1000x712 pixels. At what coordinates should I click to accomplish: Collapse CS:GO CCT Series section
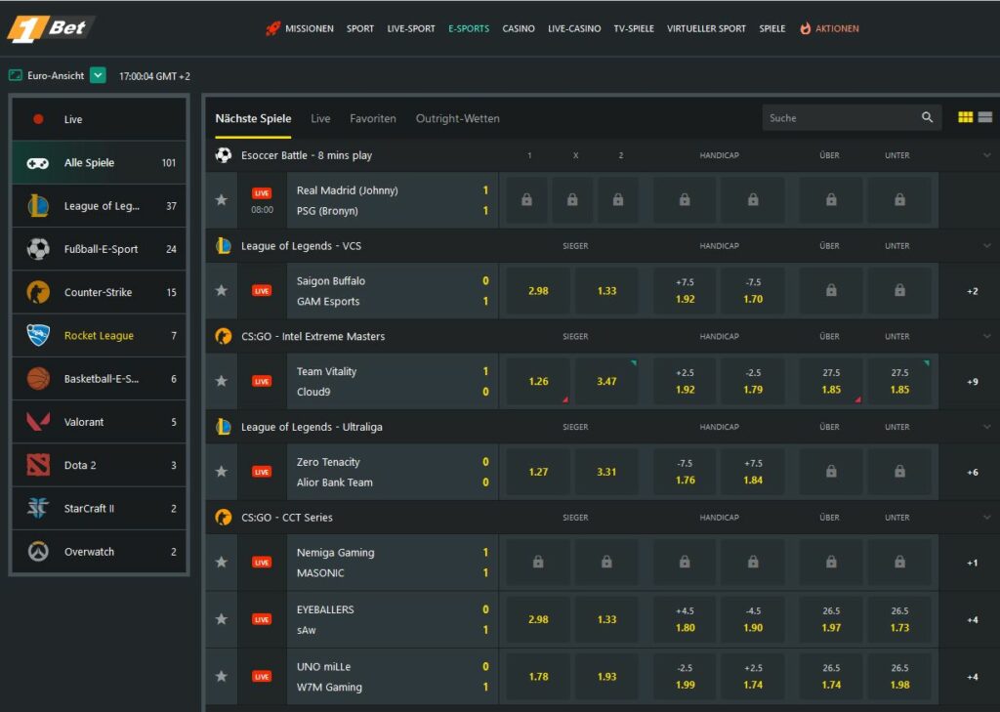(987, 518)
